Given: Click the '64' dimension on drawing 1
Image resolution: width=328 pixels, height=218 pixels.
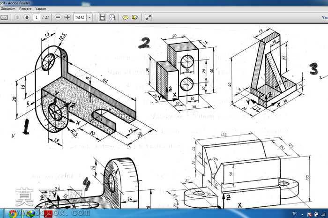Looking at the screenshot, I should click(x=105, y=80).
